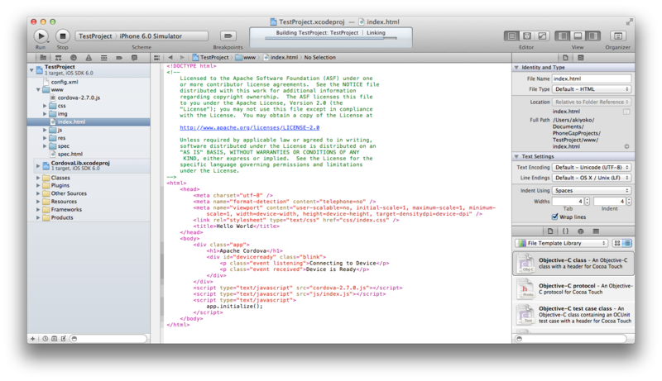Reveal full path in Finder arrow
662x381 pixels.
626,146
